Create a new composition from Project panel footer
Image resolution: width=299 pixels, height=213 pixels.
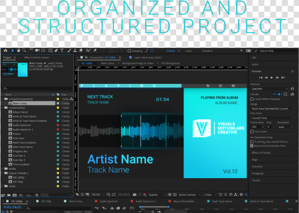[15, 195]
